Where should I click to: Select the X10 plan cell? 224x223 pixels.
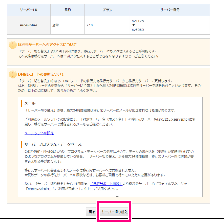pyautogui.click(x=107, y=25)
